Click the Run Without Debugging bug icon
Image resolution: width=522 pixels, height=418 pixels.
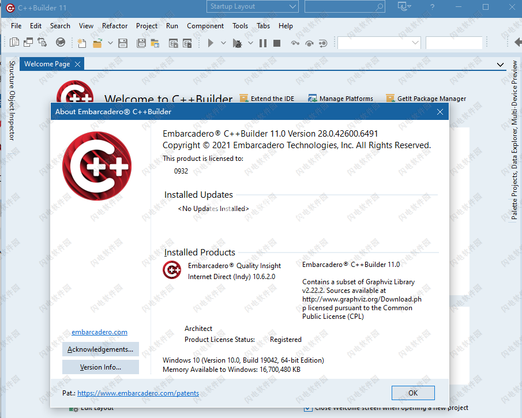[x=237, y=43]
